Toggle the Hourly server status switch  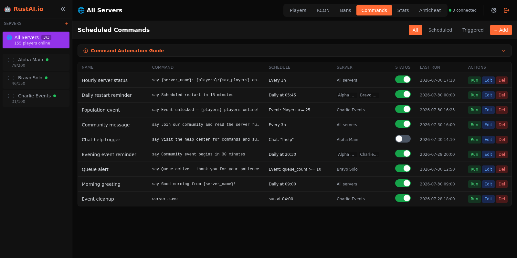coord(403,79)
